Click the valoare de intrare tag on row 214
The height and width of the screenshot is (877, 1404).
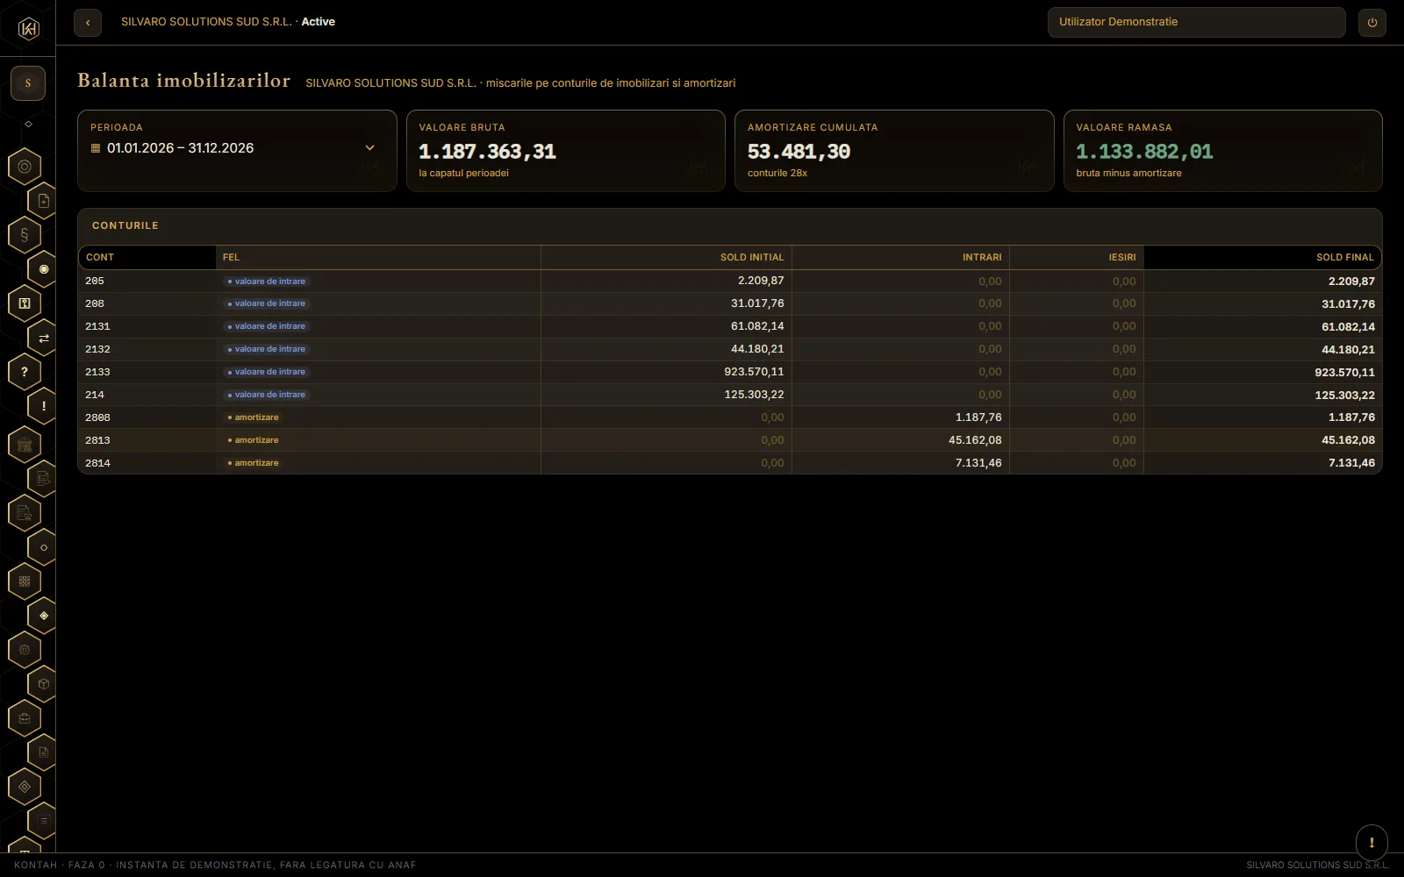pyautogui.click(x=267, y=395)
